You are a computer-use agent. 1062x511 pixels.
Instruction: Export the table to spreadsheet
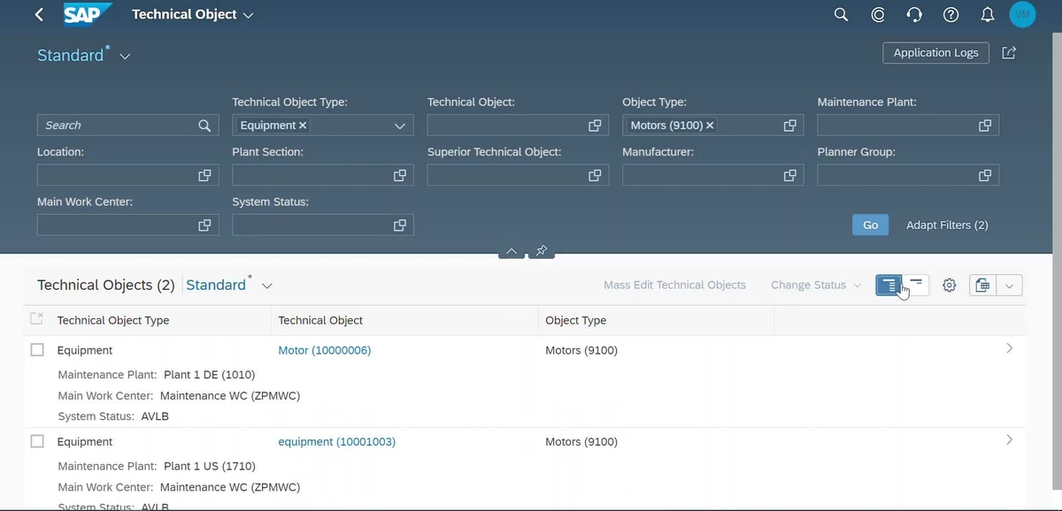[981, 285]
